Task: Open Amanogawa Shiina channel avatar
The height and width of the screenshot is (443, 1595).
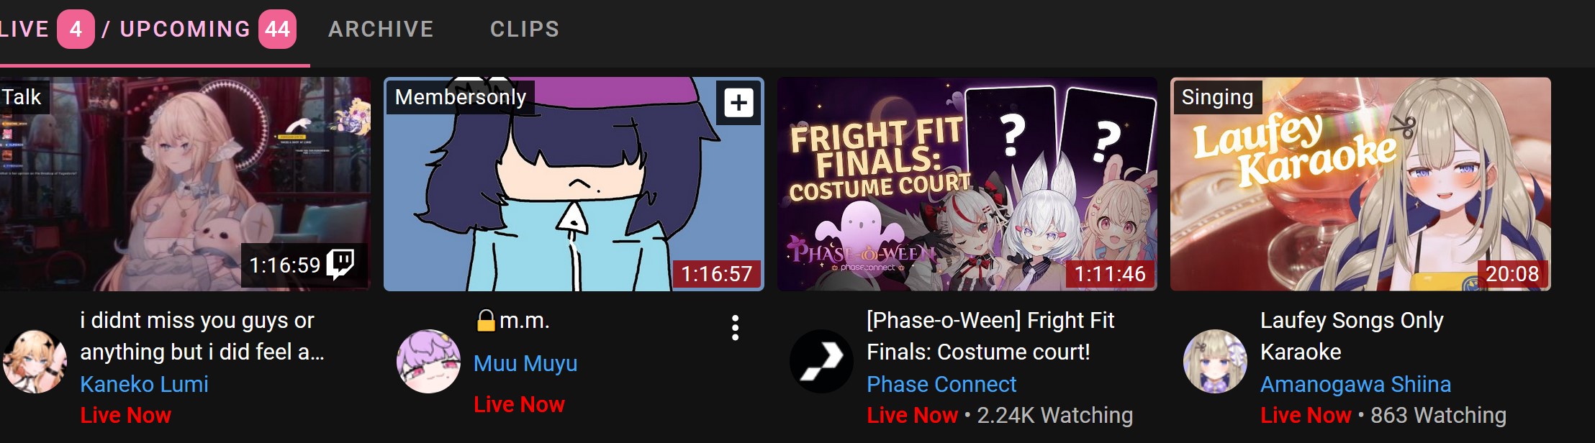Action: point(1215,362)
